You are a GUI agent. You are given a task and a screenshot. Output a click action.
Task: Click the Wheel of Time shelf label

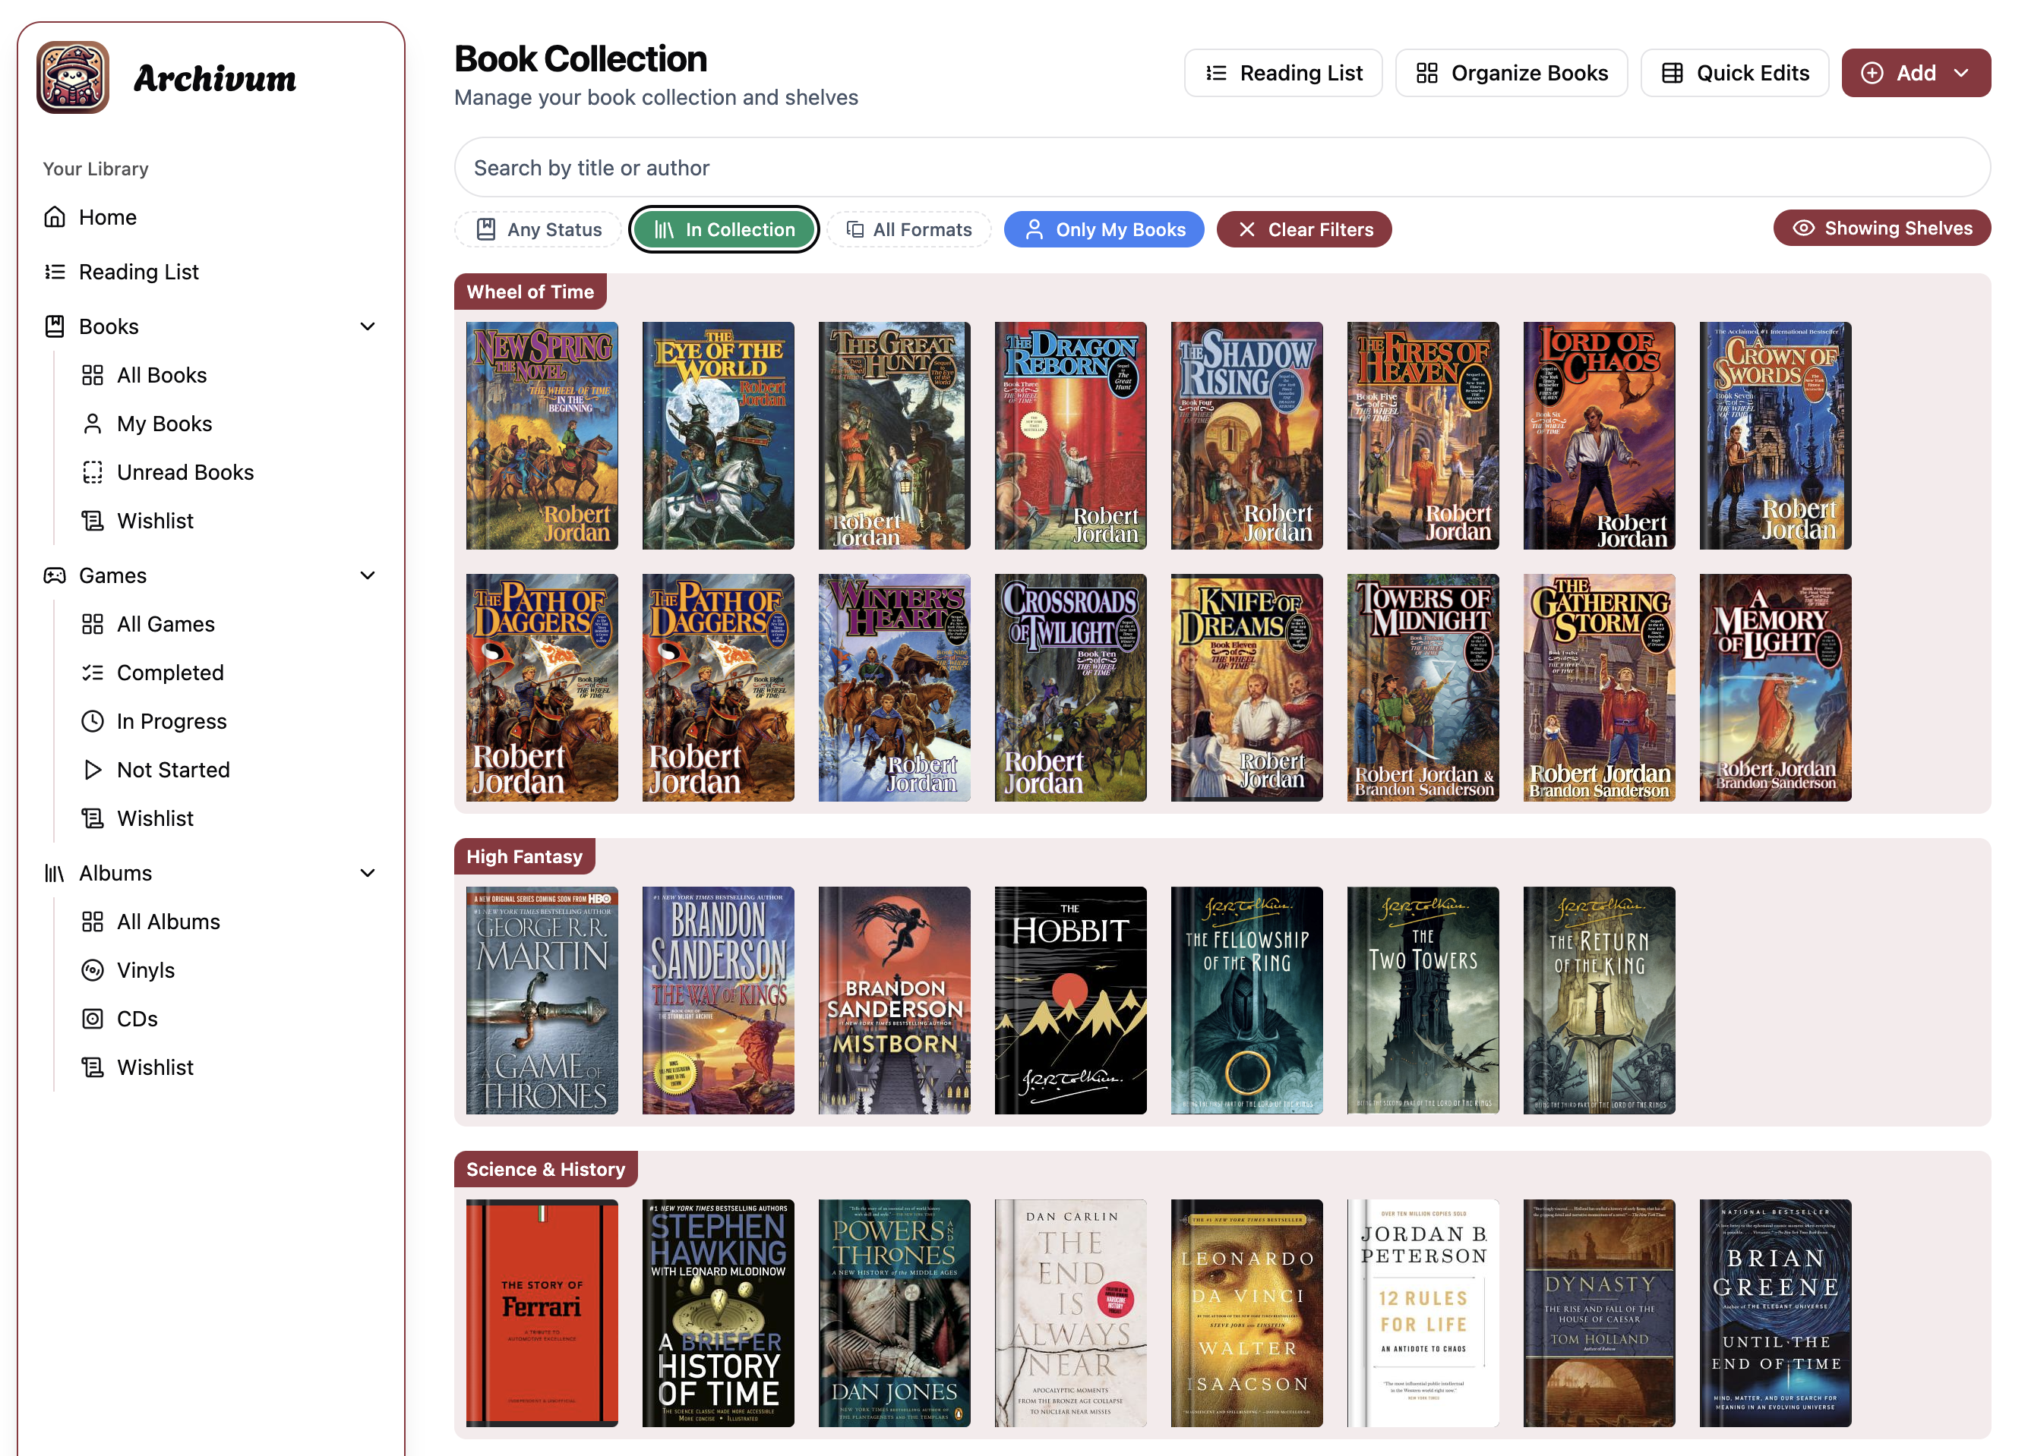[x=530, y=292]
